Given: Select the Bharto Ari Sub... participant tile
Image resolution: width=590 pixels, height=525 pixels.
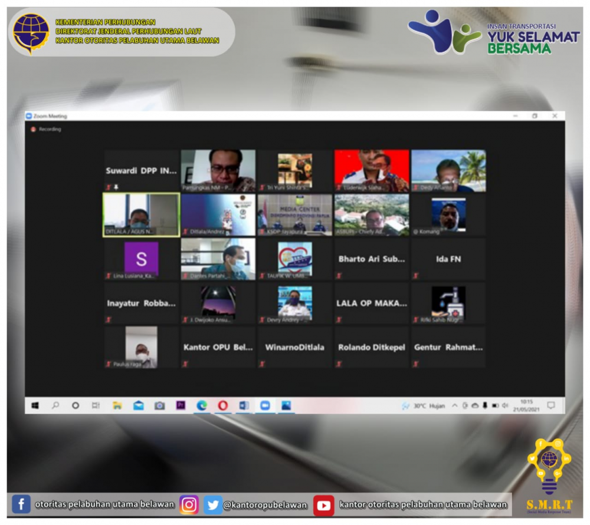Looking at the screenshot, I should [372, 259].
